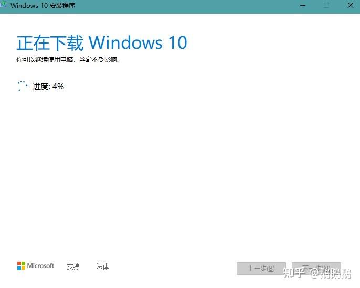Click the Microsoft wordmark text
This screenshot has width=360, height=288.
point(40,266)
